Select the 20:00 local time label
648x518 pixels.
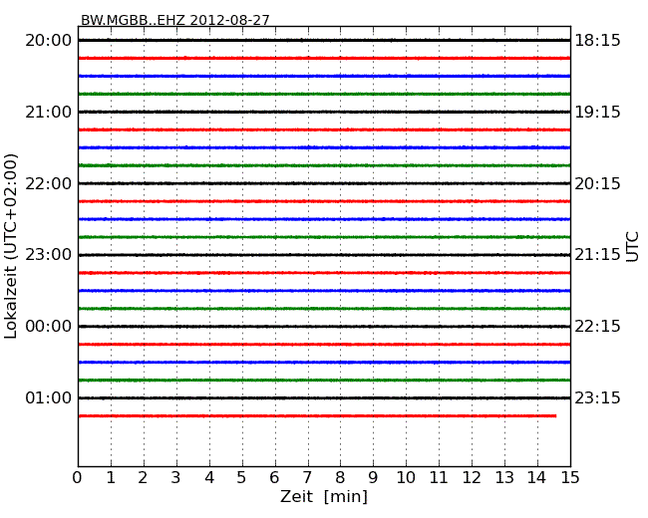click(49, 41)
